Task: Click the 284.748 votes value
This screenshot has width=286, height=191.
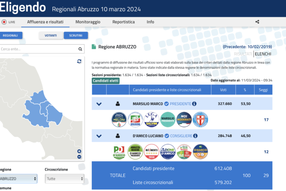Action: pos(225,136)
